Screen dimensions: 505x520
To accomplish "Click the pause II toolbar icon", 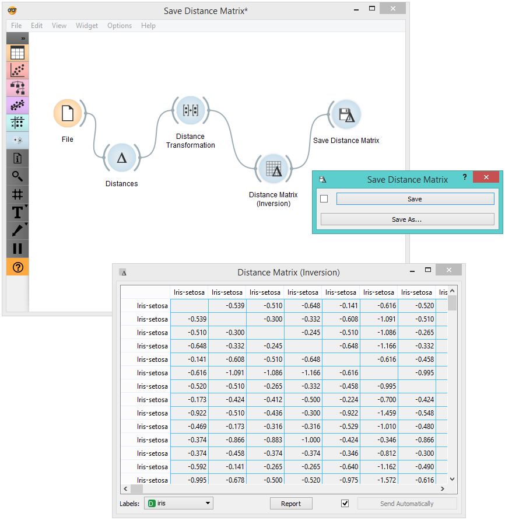I will (x=17, y=249).
